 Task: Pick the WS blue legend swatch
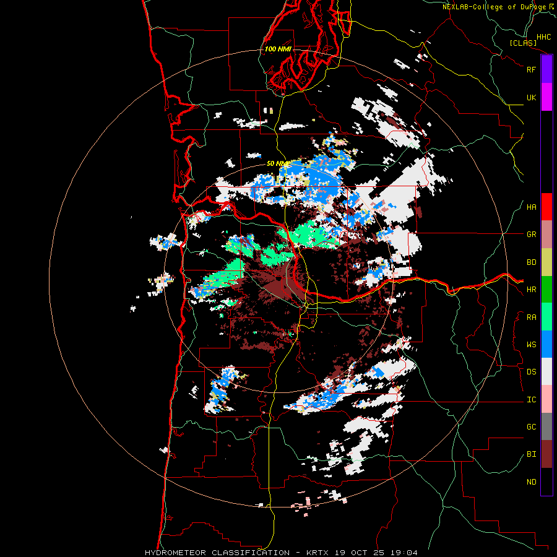(546, 344)
